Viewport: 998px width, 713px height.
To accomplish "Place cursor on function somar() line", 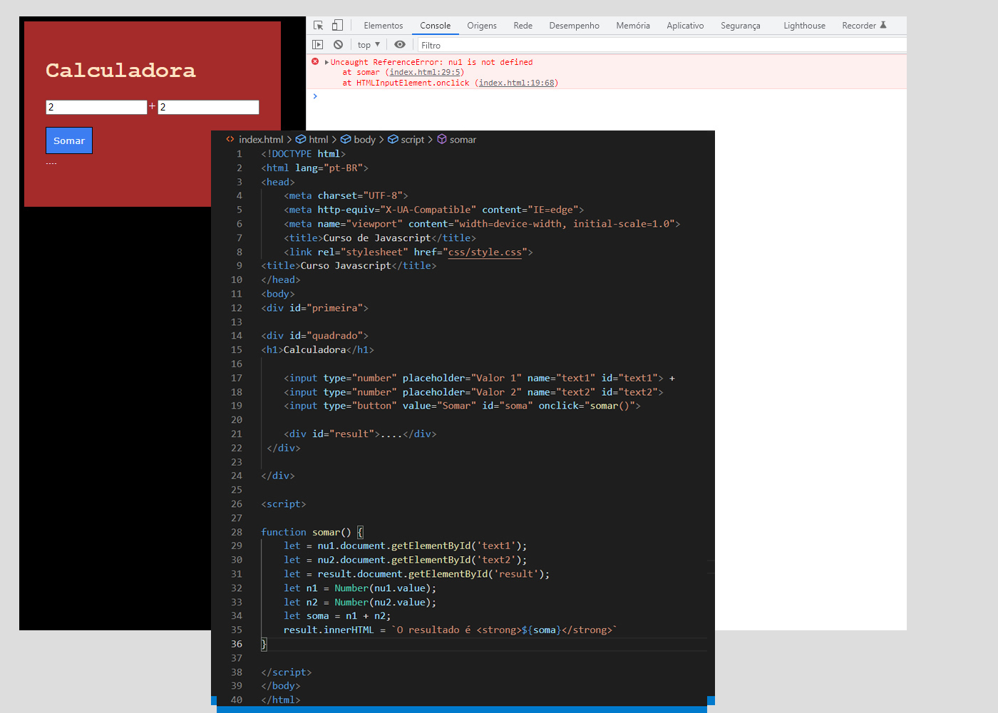I will pyautogui.click(x=312, y=532).
